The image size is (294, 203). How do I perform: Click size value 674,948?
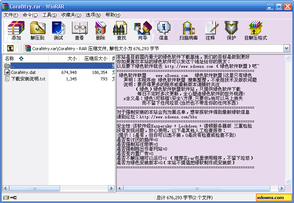69,72
